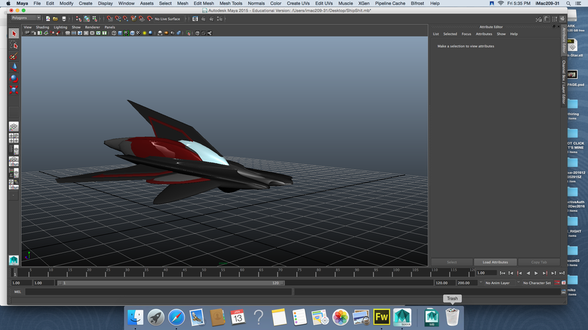Screen dimensions: 588x330
Task: Toggle Snap to points magnet
Action: pos(126,18)
